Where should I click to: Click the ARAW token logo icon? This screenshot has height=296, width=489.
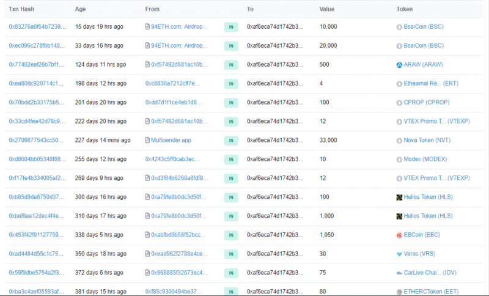point(399,65)
